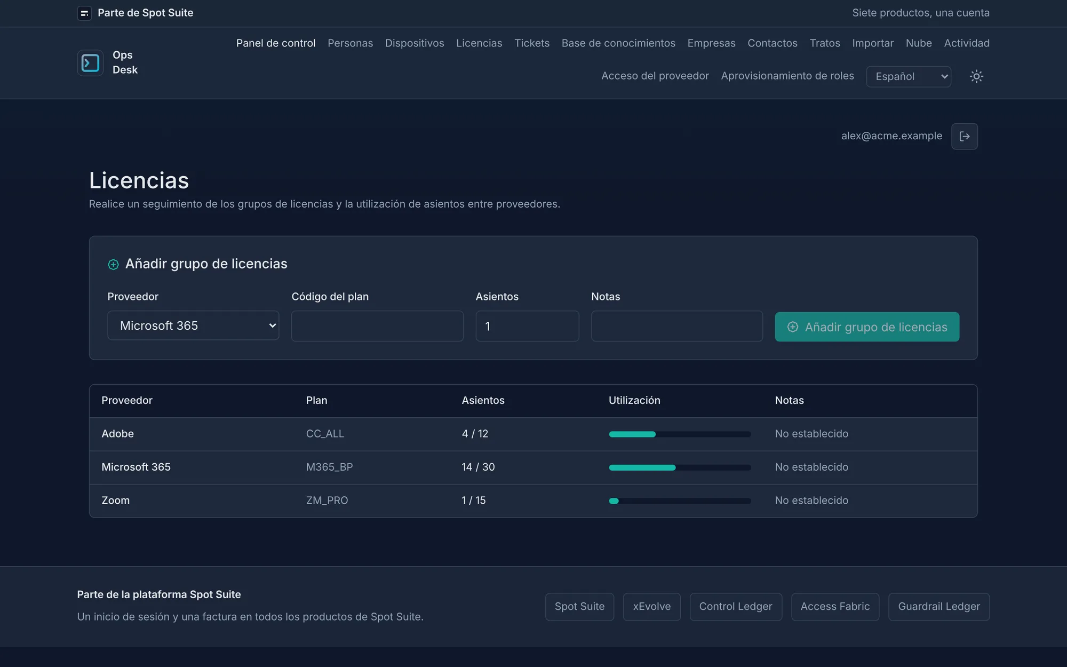Click the Parte de Spot Suite link
Screen dimensions: 1067x667
(x=145, y=13)
